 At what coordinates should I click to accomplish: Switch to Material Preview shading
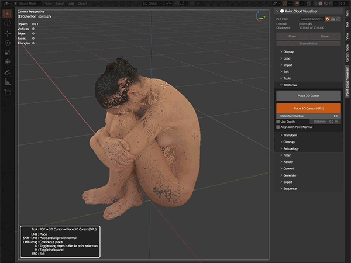326,4
